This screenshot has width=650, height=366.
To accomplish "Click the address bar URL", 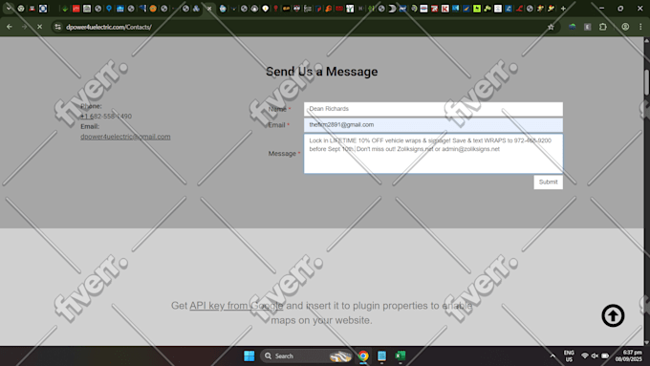I will (x=109, y=27).
